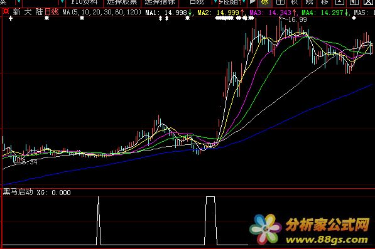Screen dimensions: 375x249
Task: Expand the dropdown arrow next to 日线
Action: coord(215,2)
